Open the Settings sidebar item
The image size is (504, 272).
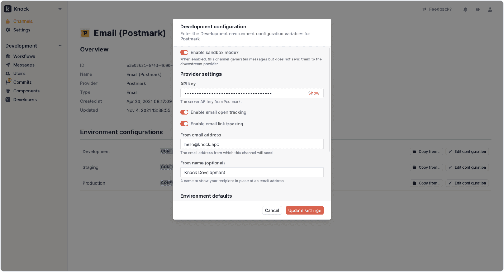22,30
